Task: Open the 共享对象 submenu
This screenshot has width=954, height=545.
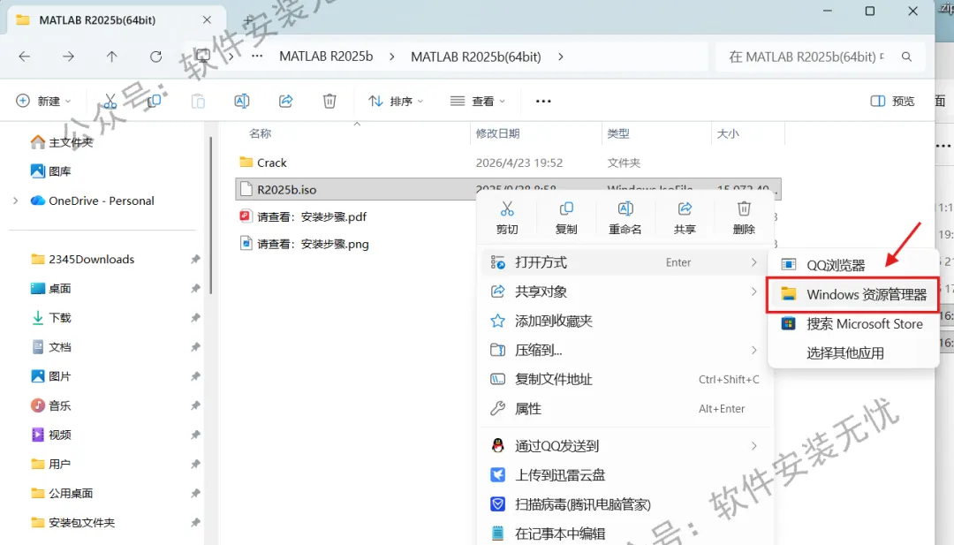Action: pyautogui.click(x=625, y=291)
